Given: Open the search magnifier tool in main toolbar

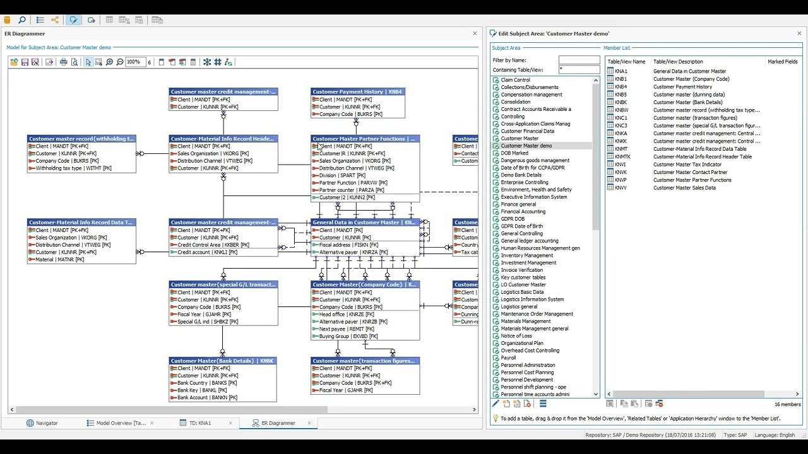Looking at the screenshot, I should point(21,20).
